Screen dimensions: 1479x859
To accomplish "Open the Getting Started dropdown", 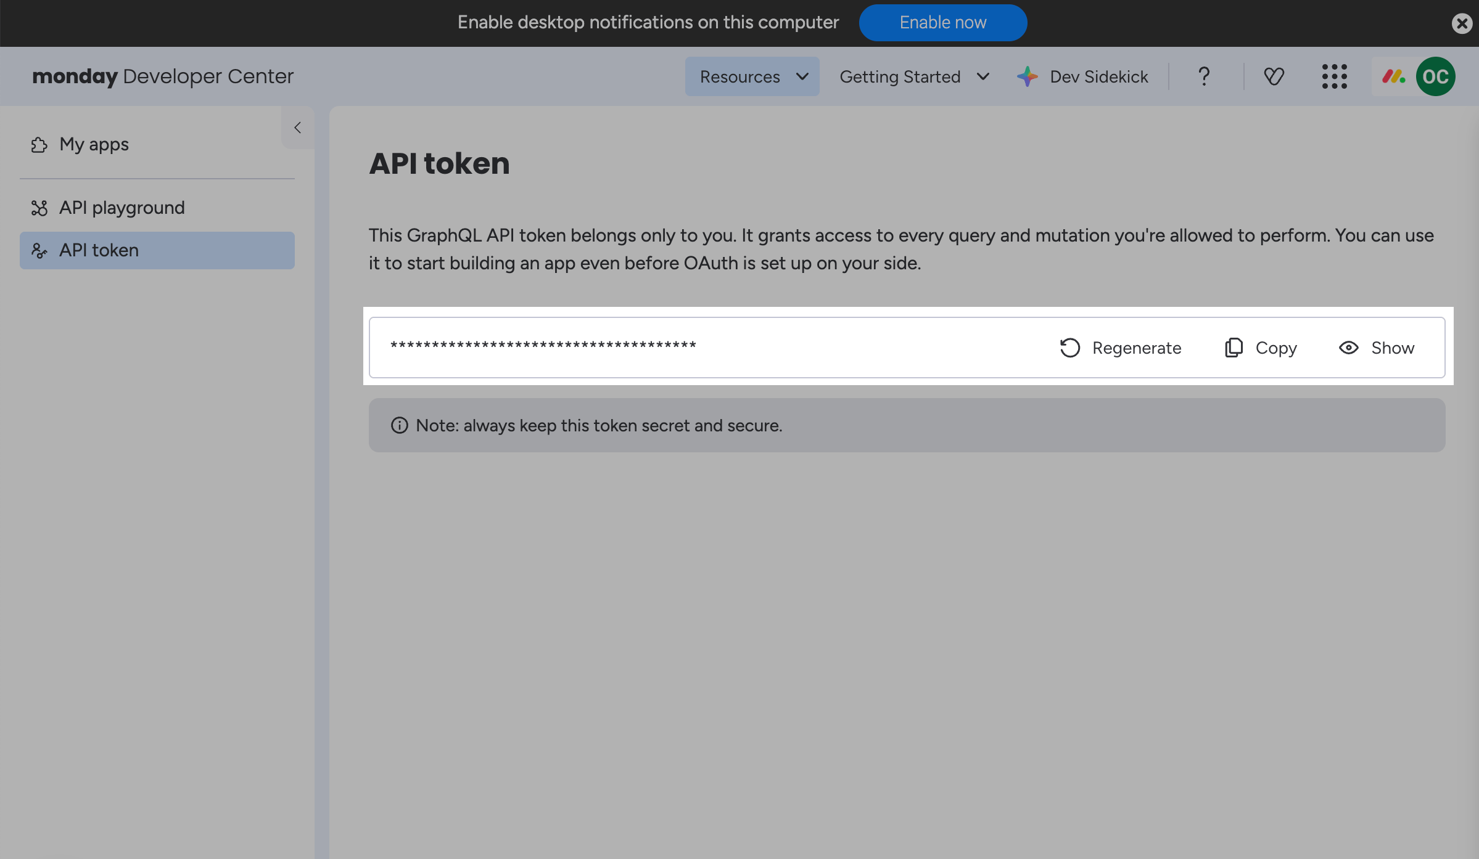I will [914, 76].
